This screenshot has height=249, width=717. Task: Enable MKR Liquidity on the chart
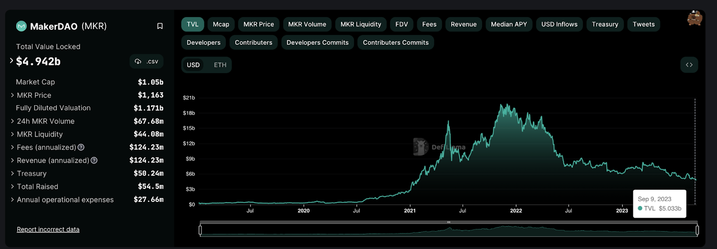coord(361,24)
